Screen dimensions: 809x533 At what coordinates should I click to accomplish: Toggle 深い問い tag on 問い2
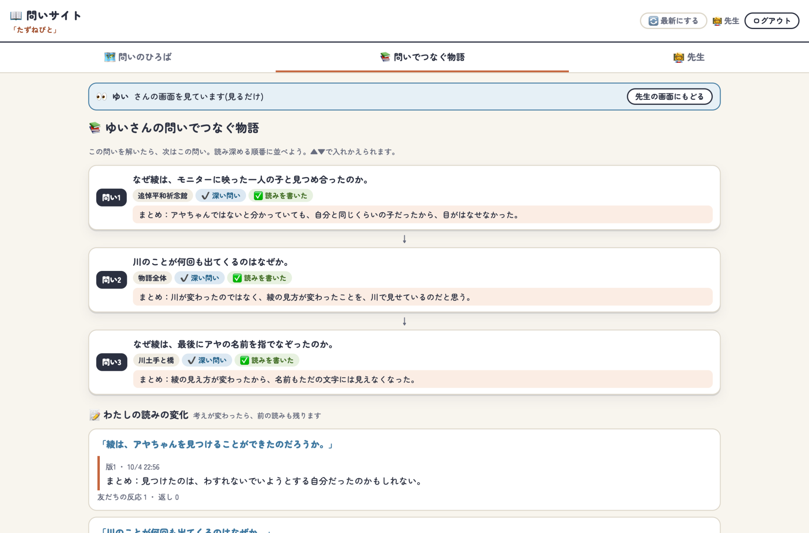200,278
